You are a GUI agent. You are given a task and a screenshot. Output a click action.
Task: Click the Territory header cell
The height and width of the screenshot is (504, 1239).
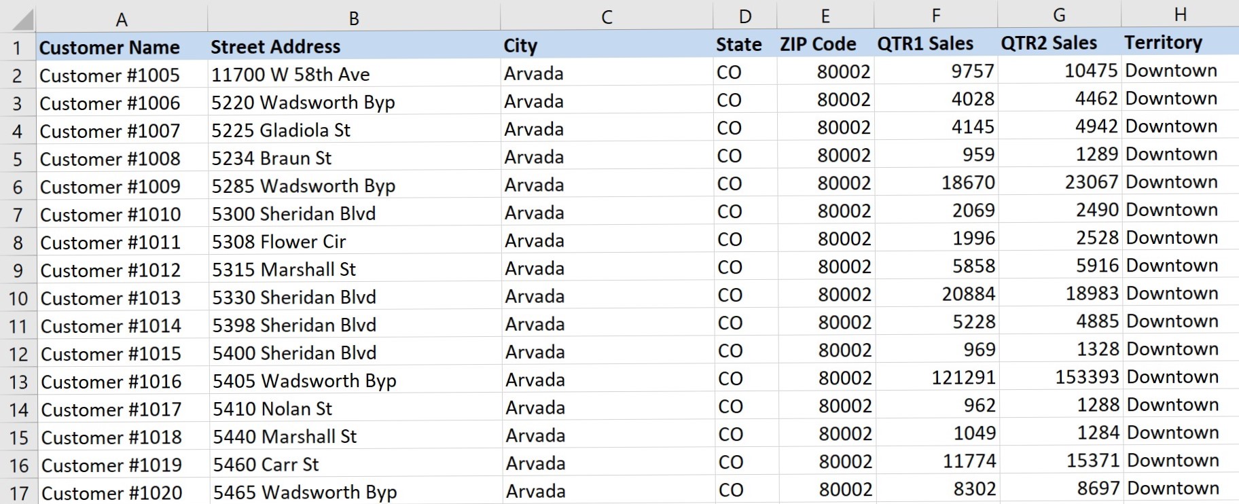coord(1163,42)
